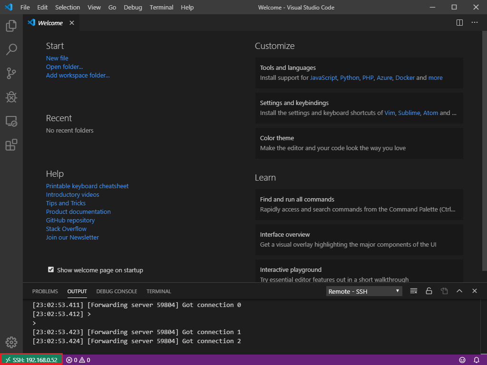Open the View menu
487x365 pixels.
[94, 7]
